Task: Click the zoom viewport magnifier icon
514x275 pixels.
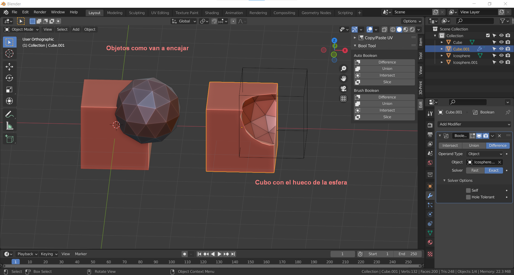Action: click(x=343, y=69)
